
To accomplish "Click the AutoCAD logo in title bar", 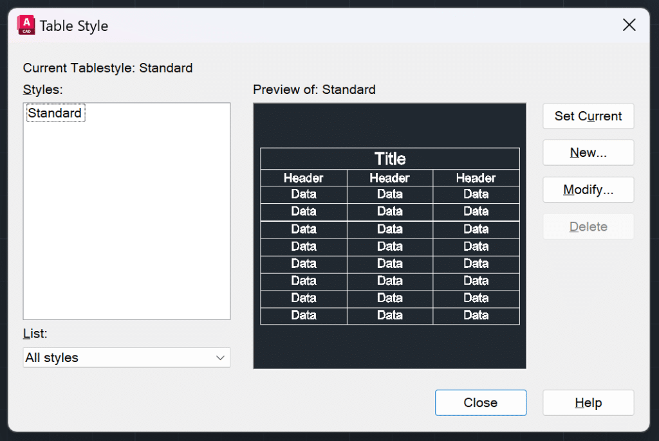I will tap(26, 25).
